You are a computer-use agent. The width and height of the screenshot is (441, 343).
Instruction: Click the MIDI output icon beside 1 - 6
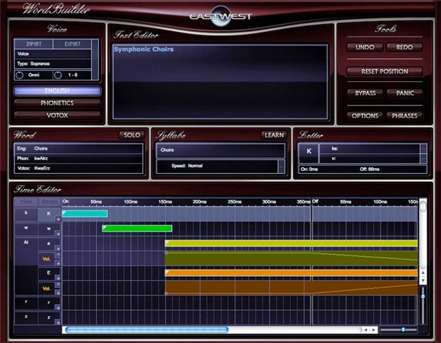coord(58,75)
